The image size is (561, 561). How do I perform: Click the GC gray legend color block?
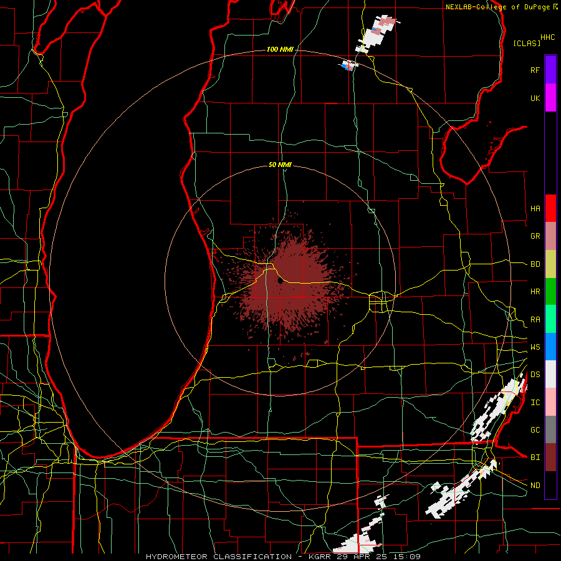point(550,429)
